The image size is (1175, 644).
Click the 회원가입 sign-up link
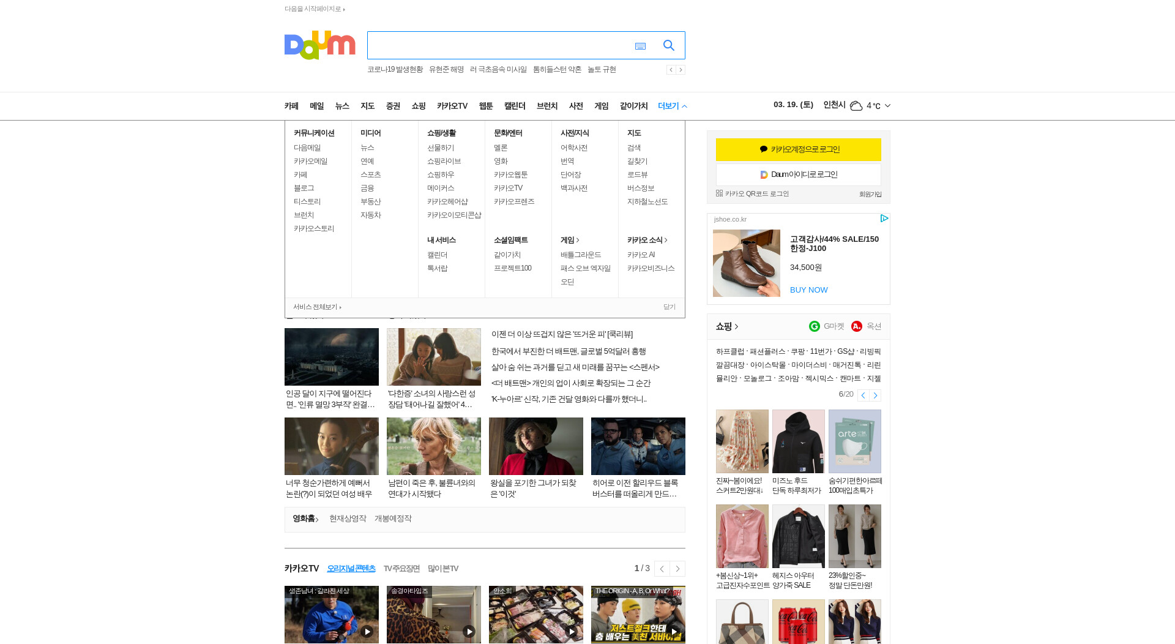[870, 194]
